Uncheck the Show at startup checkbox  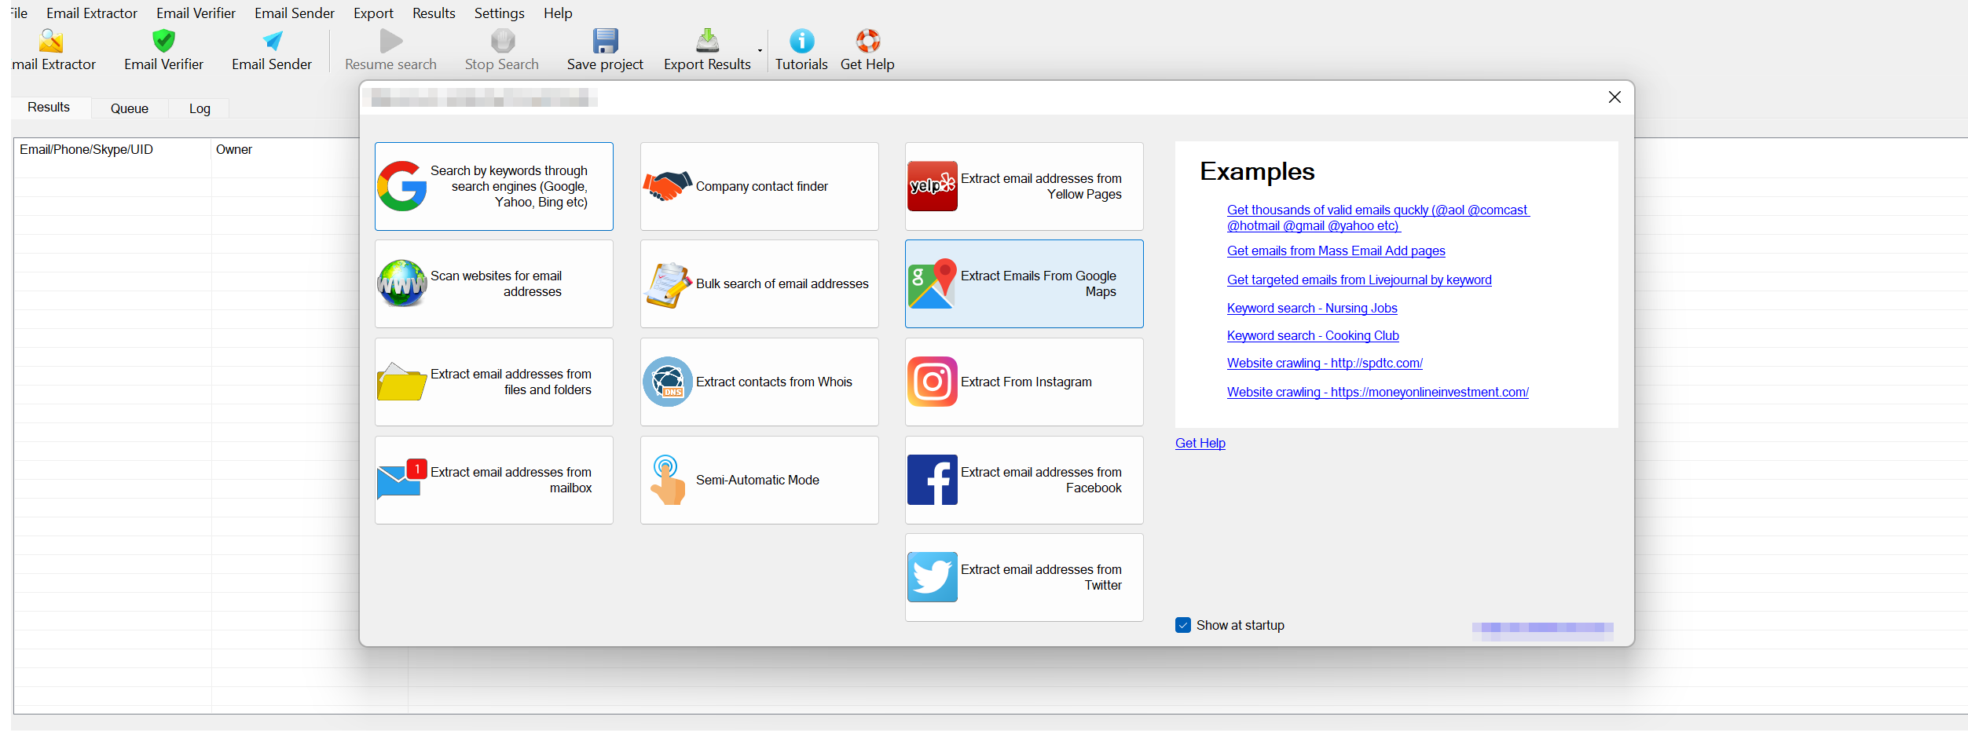tap(1183, 625)
